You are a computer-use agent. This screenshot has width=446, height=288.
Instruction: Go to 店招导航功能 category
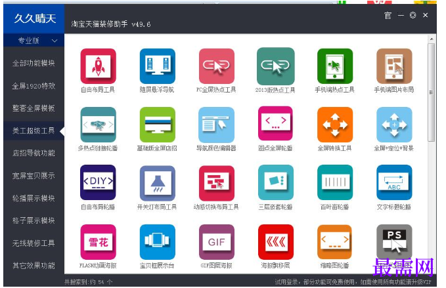[33, 153]
